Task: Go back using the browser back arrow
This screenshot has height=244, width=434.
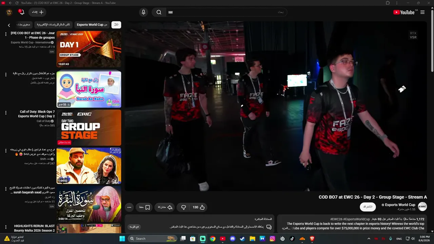Action: tap(10, 3)
